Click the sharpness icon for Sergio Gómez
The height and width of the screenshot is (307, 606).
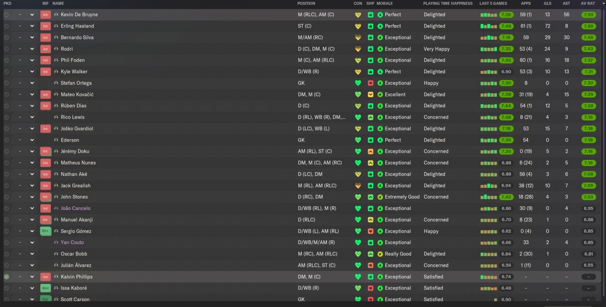point(370,231)
